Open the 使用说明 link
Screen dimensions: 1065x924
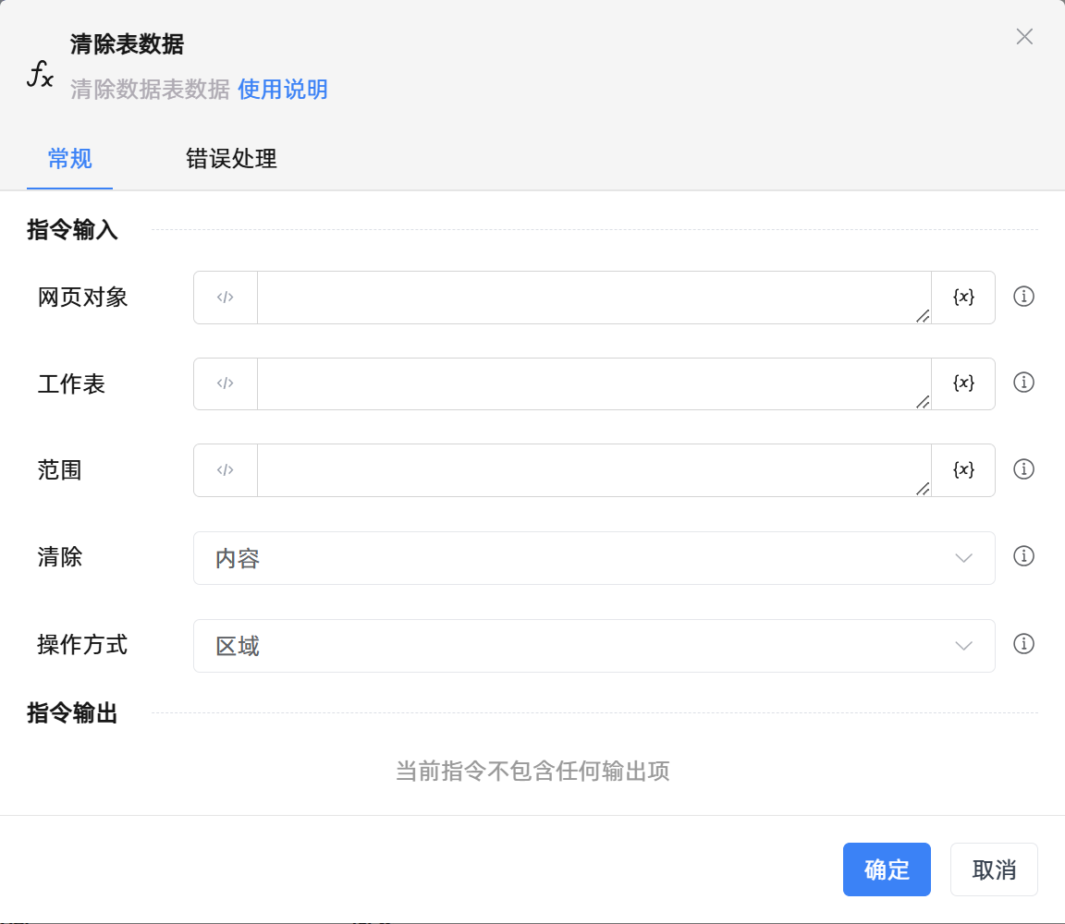click(x=283, y=90)
